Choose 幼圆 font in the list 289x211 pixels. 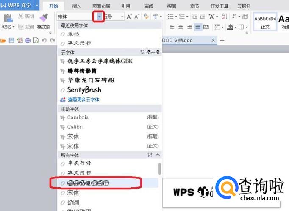click(108, 203)
